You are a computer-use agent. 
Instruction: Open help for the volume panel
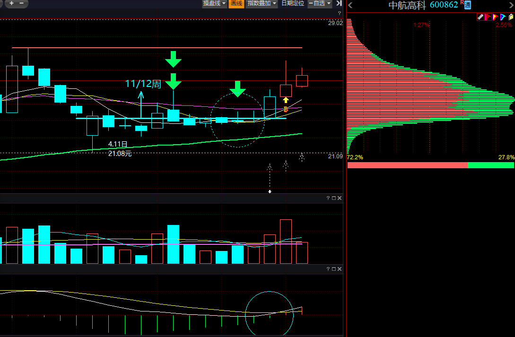328,198
